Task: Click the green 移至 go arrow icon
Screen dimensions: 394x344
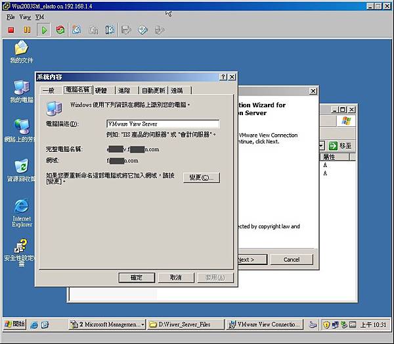Action: point(333,146)
